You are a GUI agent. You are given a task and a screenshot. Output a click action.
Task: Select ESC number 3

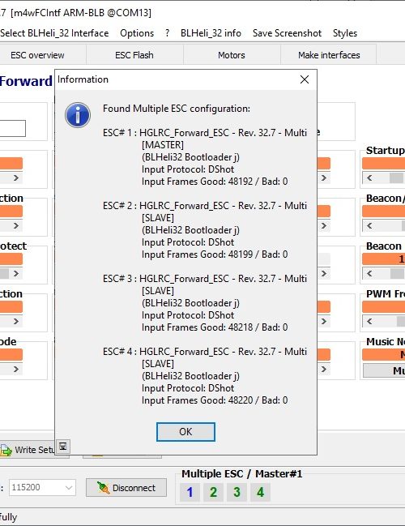click(x=237, y=492)
